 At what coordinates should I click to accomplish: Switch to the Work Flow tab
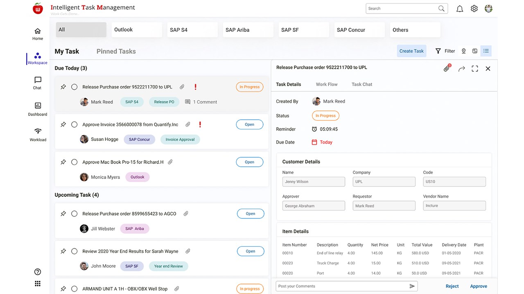(x=327, y=84)
